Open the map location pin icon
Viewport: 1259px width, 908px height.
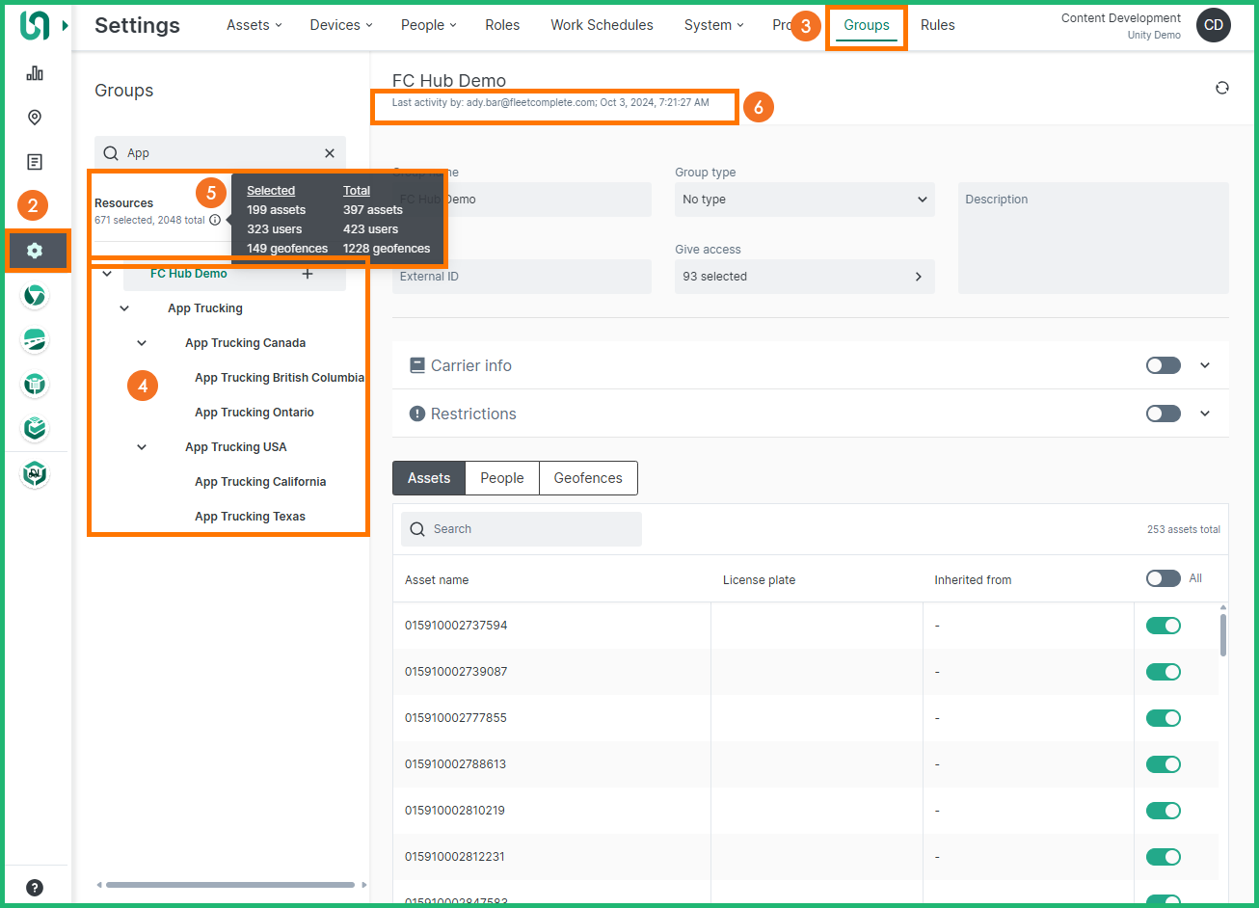point(35,118)
